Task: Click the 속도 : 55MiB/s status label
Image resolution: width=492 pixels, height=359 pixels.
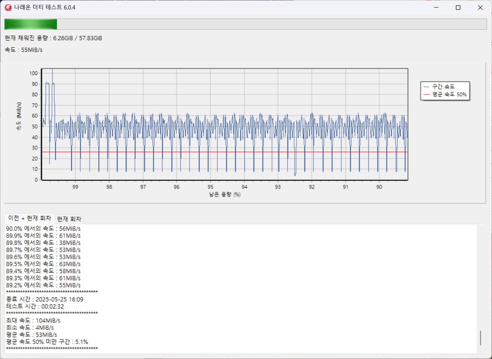Action: (x=23, y=50)
